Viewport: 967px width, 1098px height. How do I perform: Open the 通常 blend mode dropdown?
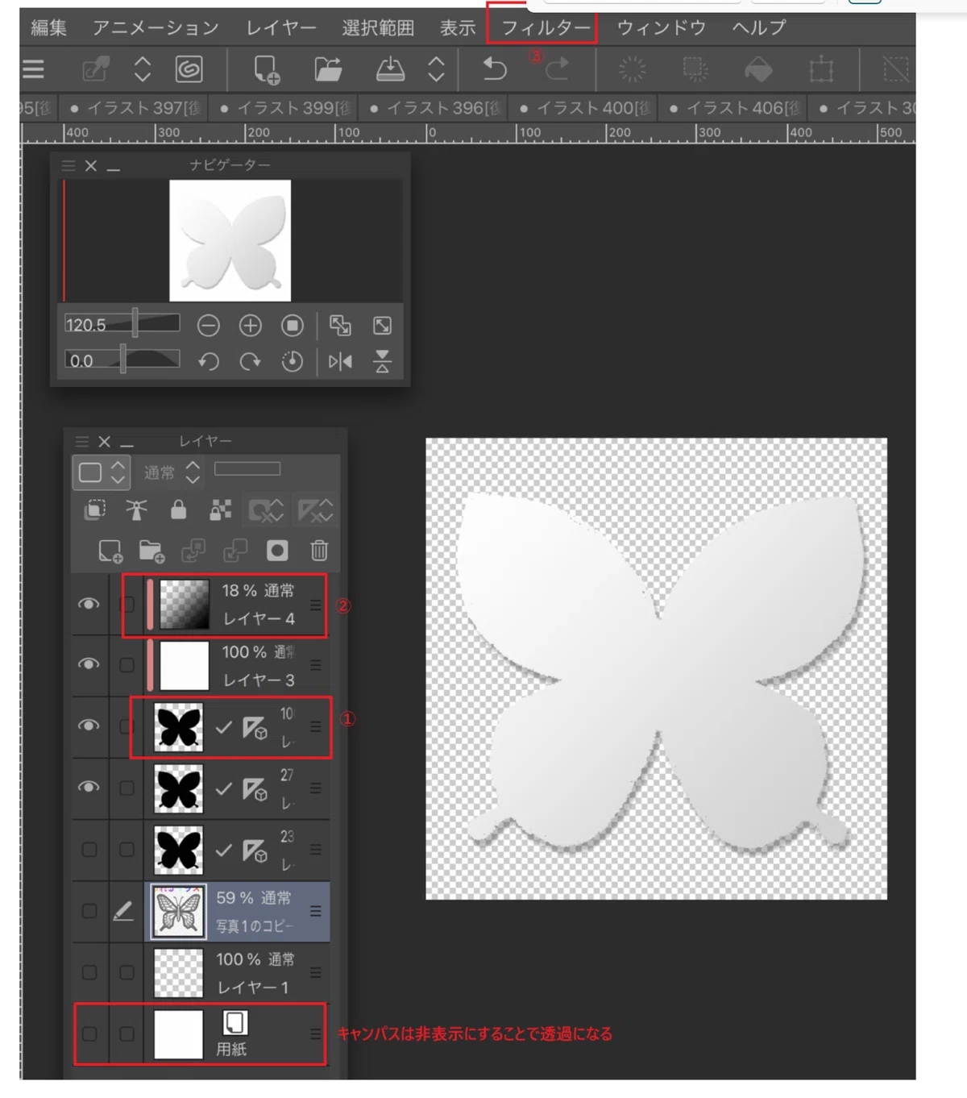(172, 472)
